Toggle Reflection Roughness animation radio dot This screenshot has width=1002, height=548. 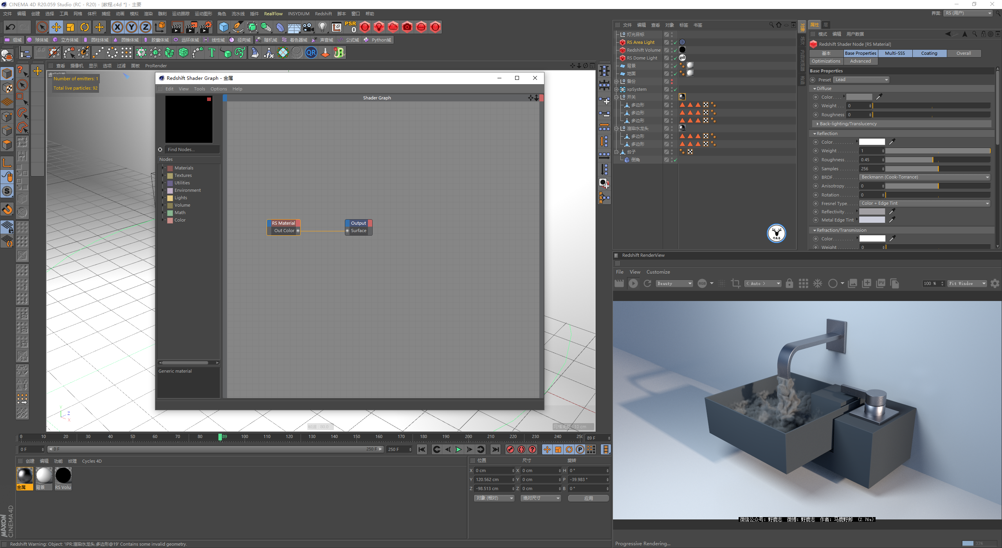pos(816,160)
